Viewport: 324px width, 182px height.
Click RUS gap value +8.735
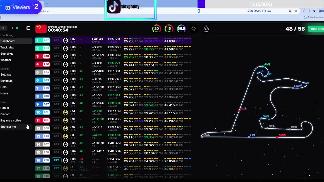97,47
